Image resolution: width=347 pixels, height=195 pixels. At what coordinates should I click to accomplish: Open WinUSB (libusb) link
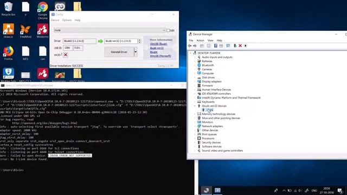(158, 44)
